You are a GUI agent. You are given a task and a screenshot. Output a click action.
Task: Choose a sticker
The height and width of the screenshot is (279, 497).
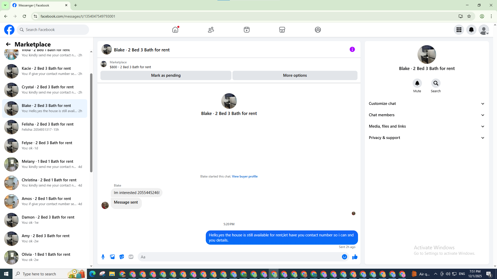click(x=122, y=257)
